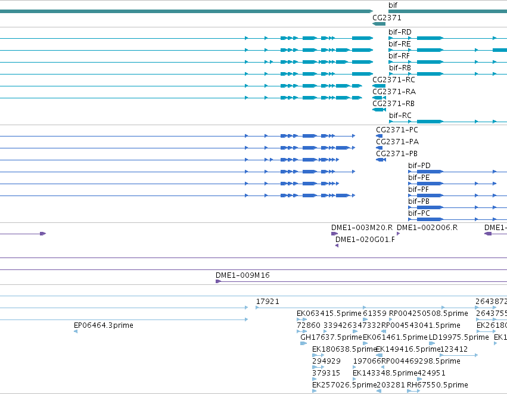Image resolution: width=507 pixels, height=394 pixels.
Task: Click the bif-RF transcript label
Action: [x=399, y=56]
